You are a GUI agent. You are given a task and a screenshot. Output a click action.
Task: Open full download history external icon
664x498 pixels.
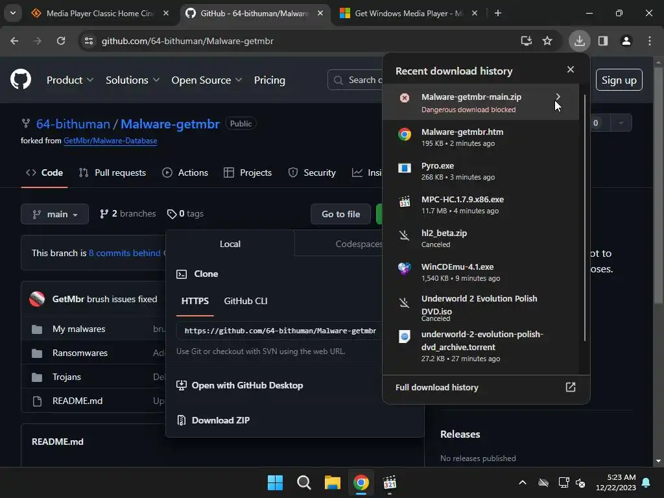click(571, 387)
